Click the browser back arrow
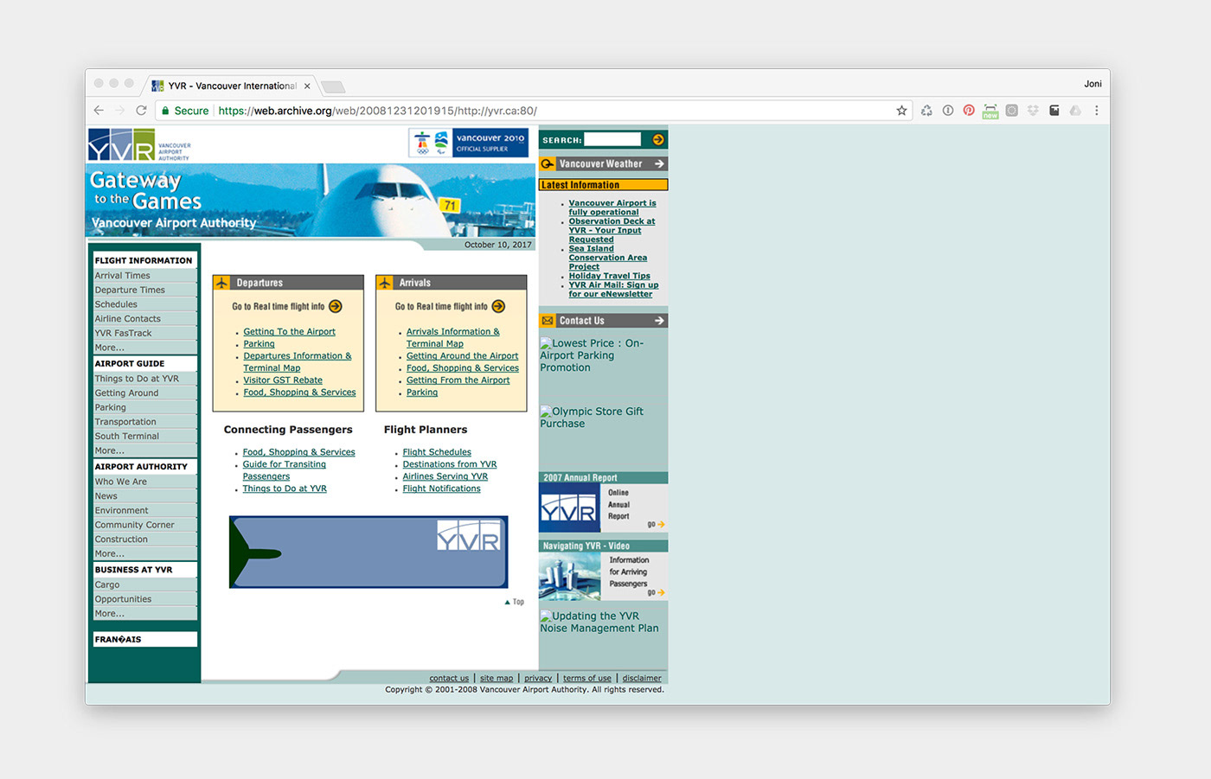The image size is (1211, 779). [x=99, y=111]
